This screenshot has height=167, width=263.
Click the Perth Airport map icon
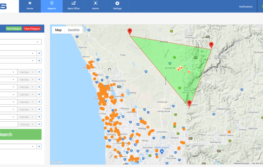tap(162, 152)
